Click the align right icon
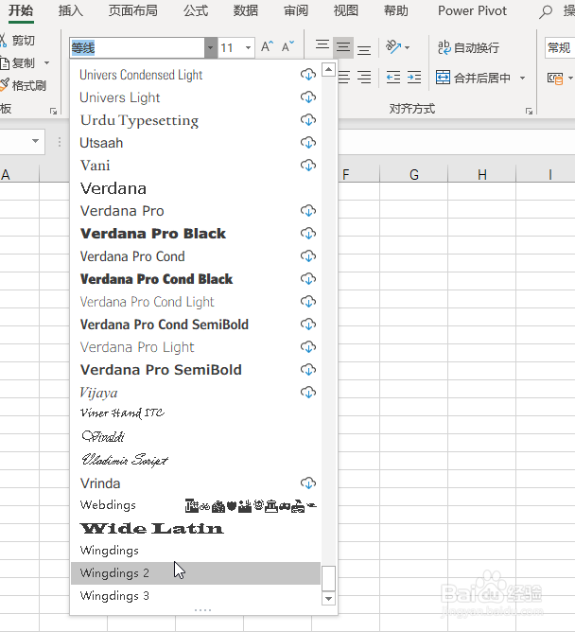Viewport: 575px width, 632px height. 364,77
